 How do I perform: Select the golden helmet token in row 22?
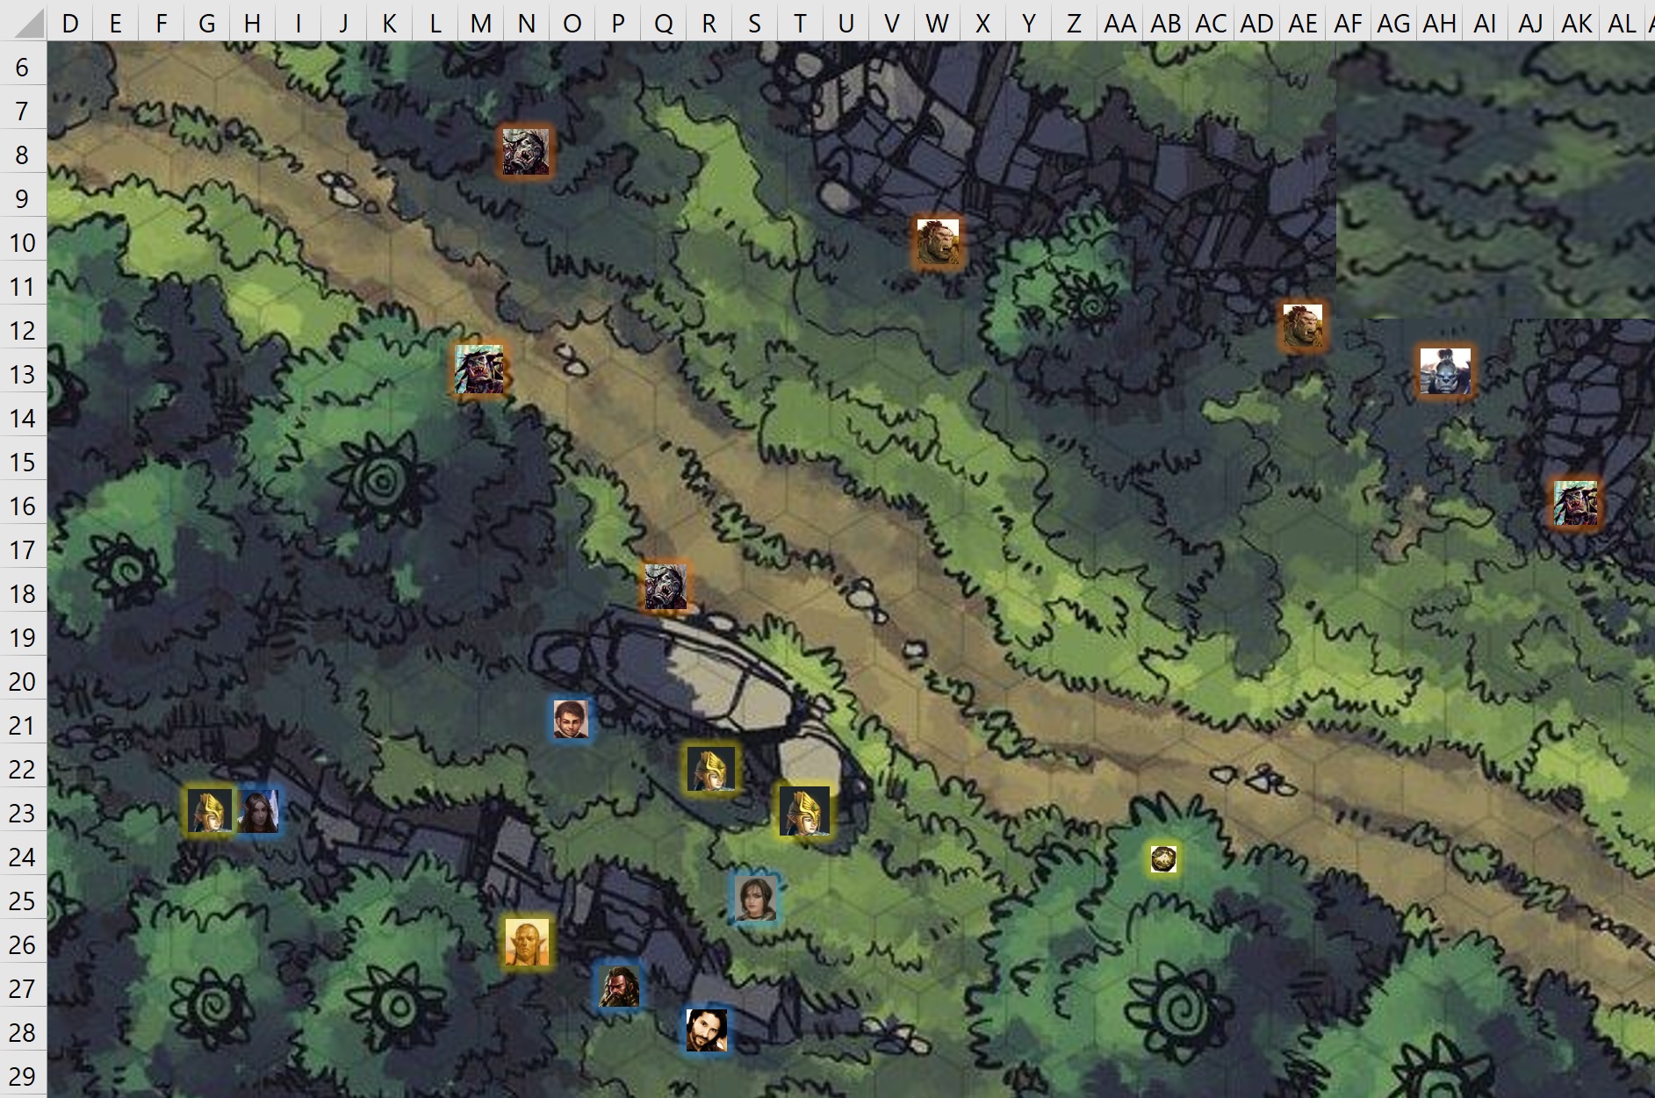point(711,769)
